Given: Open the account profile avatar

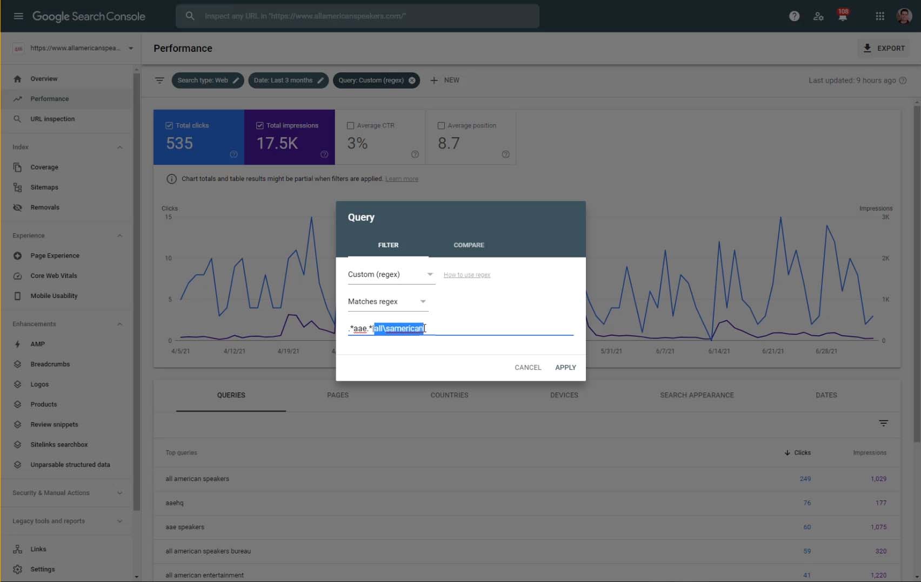Looking at the screenshot, I should pos(904,16).
